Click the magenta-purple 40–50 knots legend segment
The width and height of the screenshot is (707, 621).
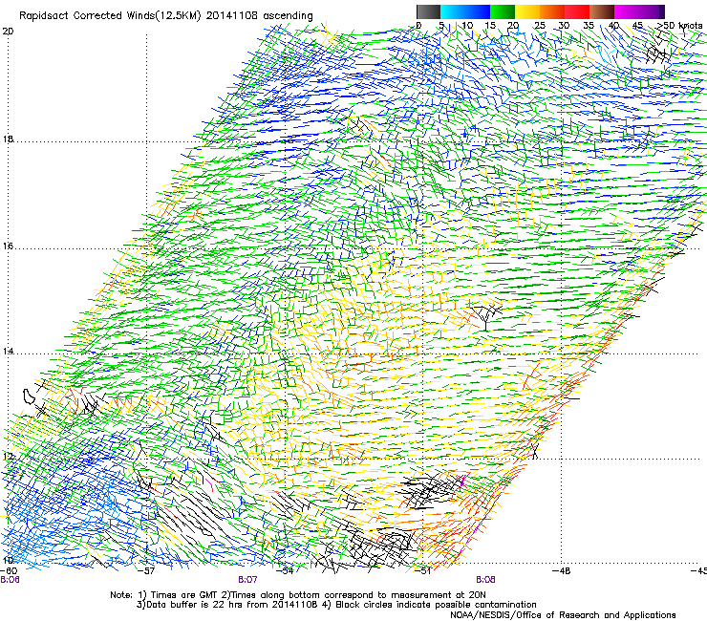click(x=639, y=11)
